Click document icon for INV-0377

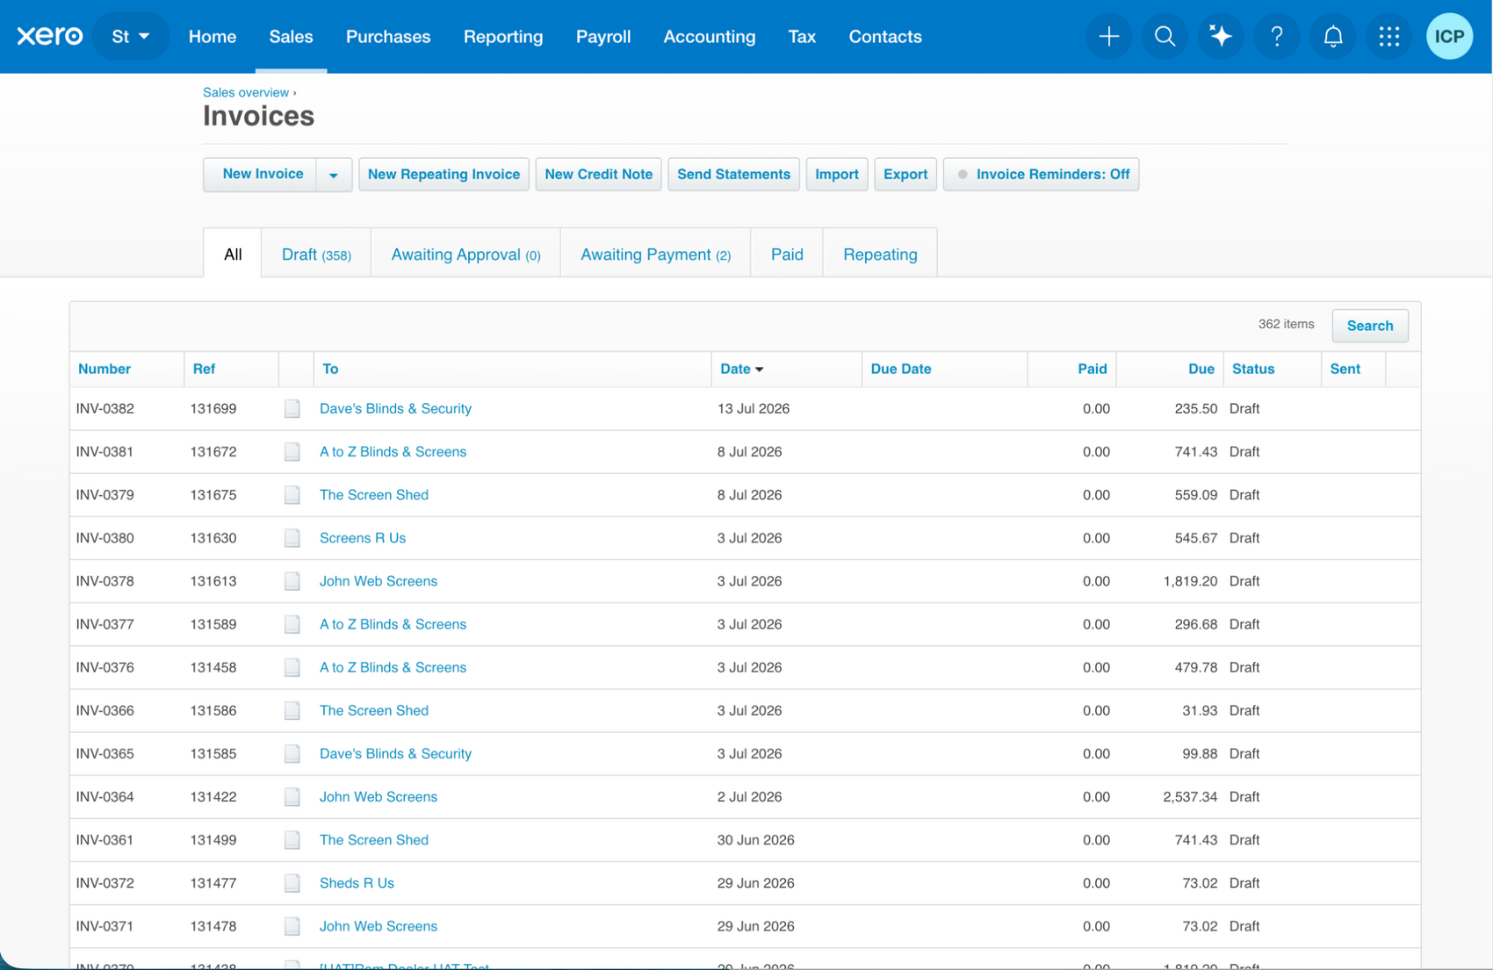(x=292, y=624)
